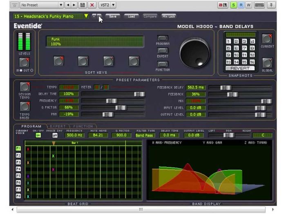
Task: Click the third soft key knob
Action: click(109, 61)
